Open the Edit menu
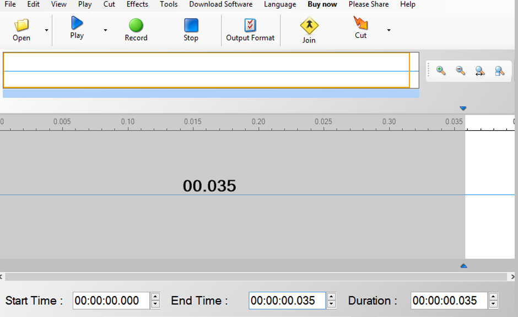 coord(34,4)
